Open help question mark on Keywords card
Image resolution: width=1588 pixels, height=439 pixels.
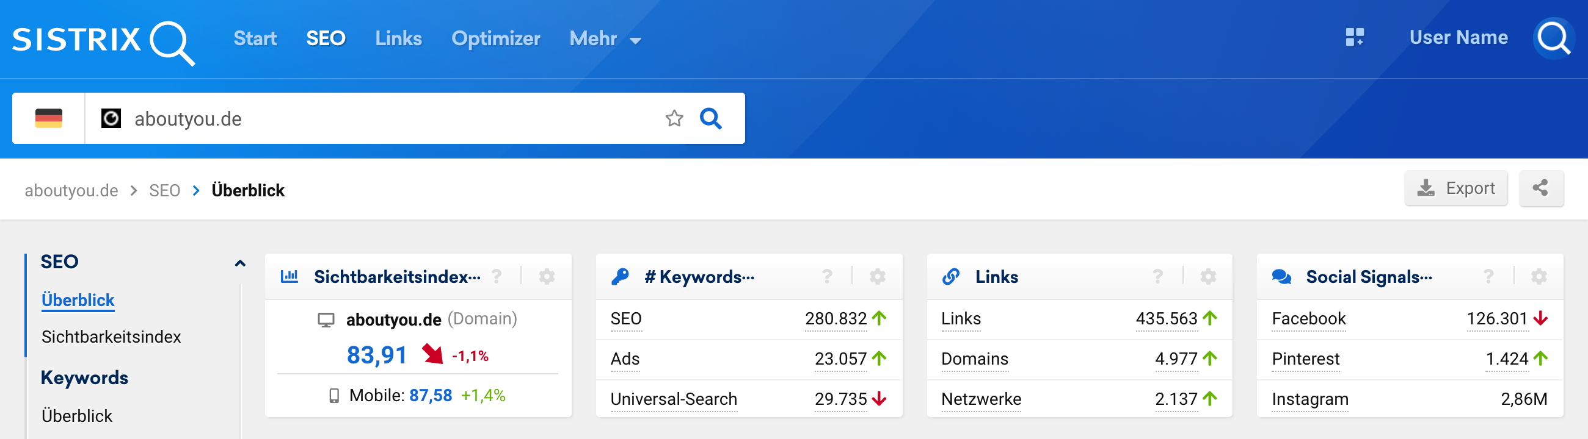tap(826, 277)
